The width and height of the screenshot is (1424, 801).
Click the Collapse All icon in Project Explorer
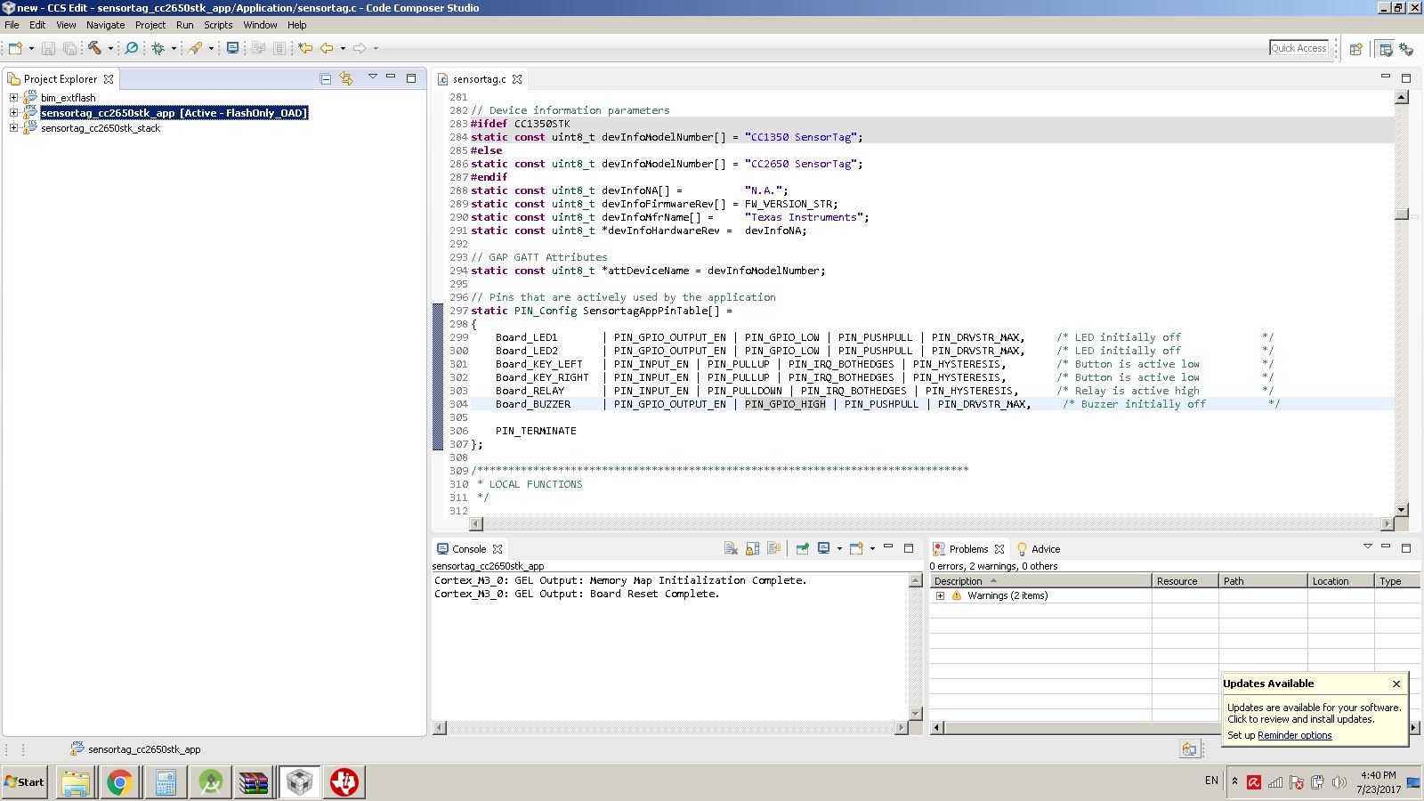coord(326,79)
